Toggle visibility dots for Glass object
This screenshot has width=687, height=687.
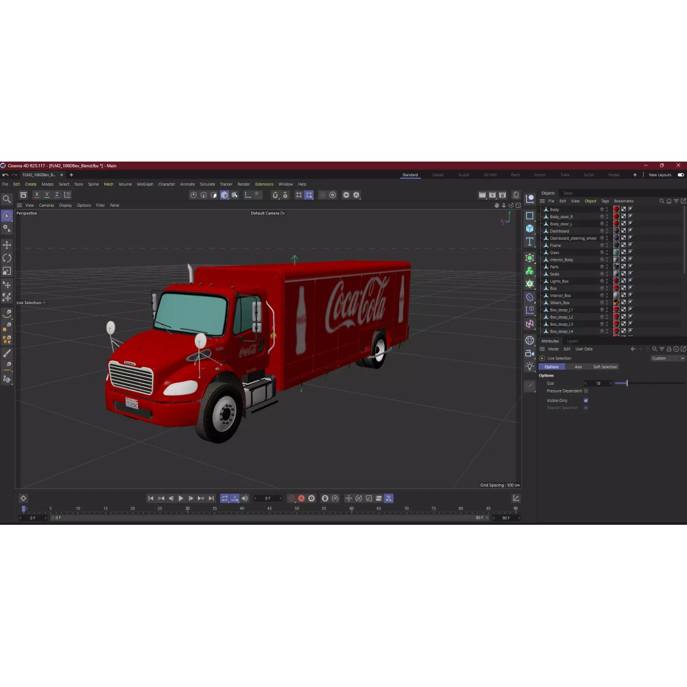607,253
